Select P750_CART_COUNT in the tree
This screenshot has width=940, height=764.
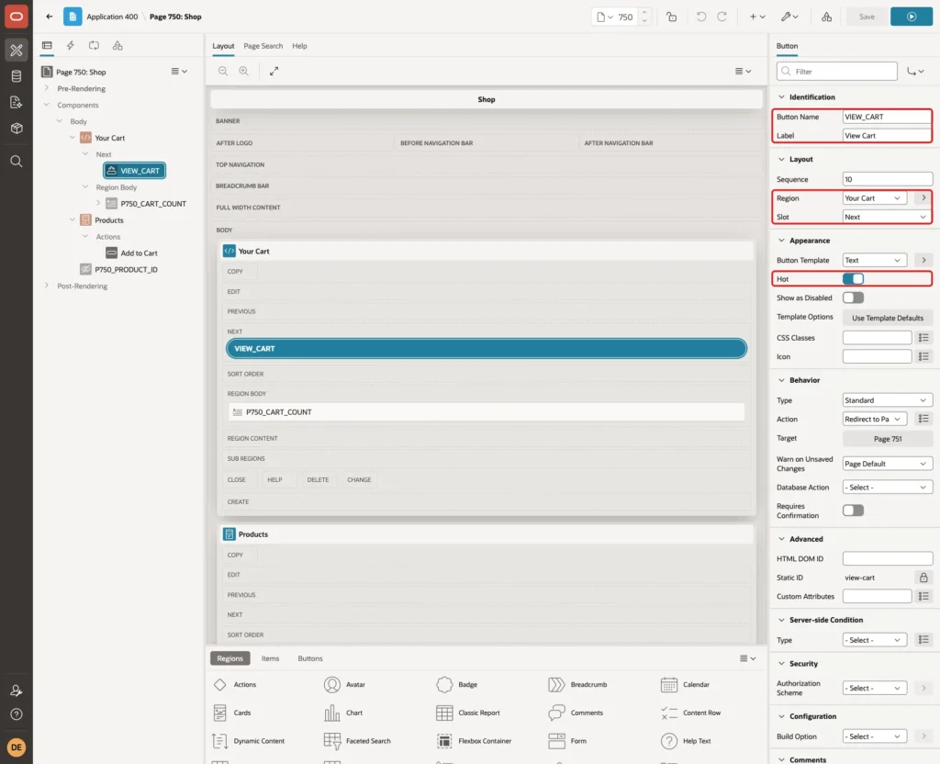pos(153,204)
